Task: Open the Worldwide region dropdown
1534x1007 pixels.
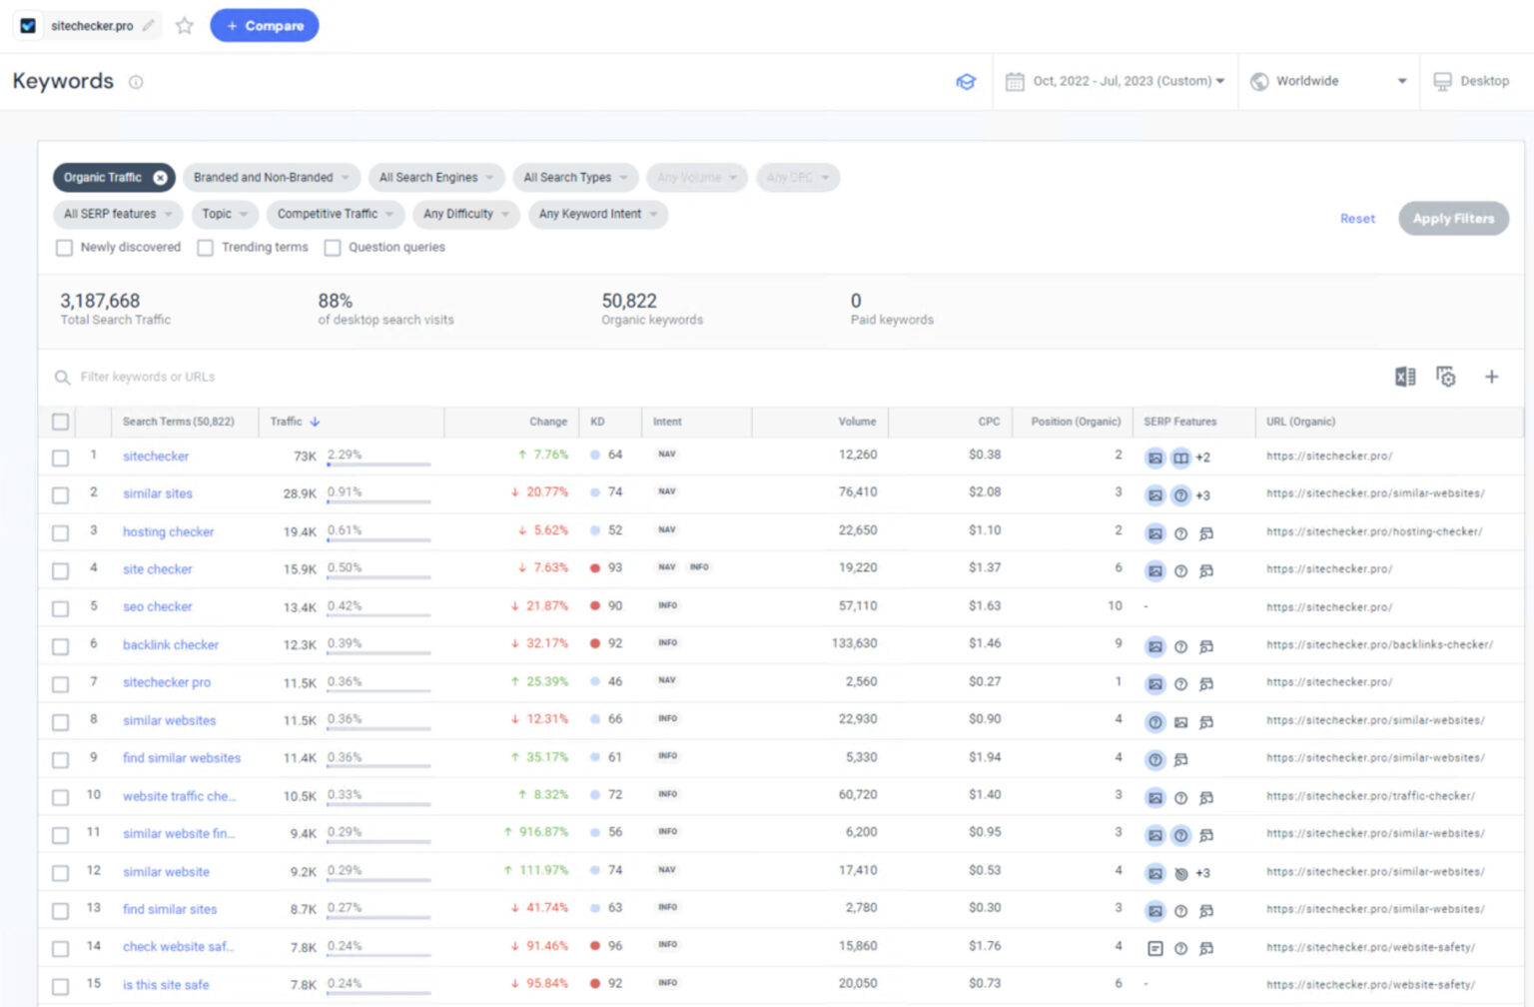Action: point(1328,81)
